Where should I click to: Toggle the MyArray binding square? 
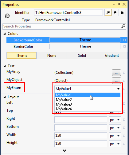pos(124,73)
